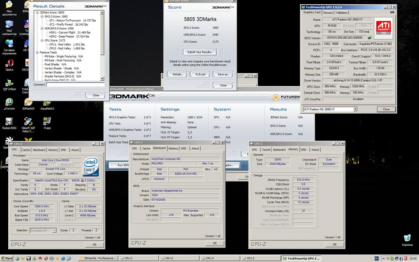Select GT2 - Firefly Forest result row
This screenshot has height=262, width=419.
[x=68, y=25]
